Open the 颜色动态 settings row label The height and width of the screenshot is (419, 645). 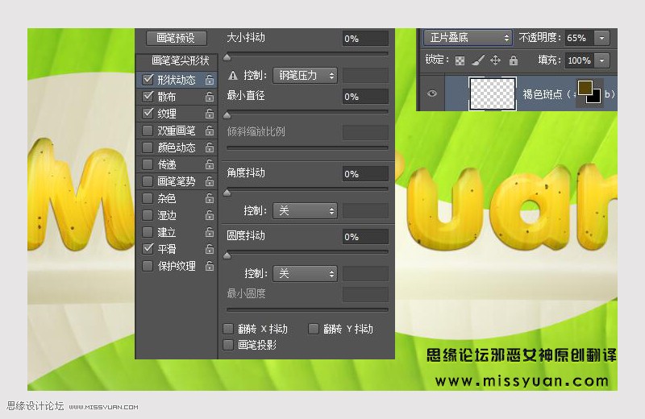point(177,147)
